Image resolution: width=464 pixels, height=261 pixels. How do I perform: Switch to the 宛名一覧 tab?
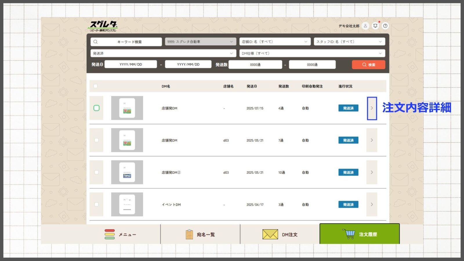click(200, 234)
